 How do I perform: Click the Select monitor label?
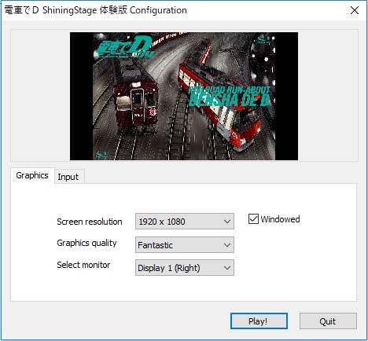pos(83,265)
